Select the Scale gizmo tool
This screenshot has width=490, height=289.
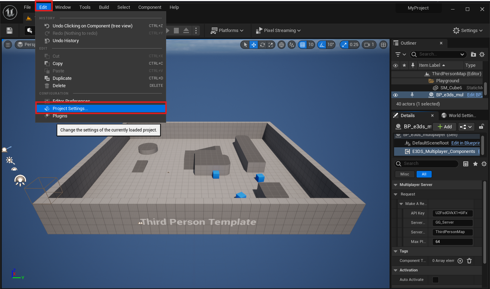point(271,45)
